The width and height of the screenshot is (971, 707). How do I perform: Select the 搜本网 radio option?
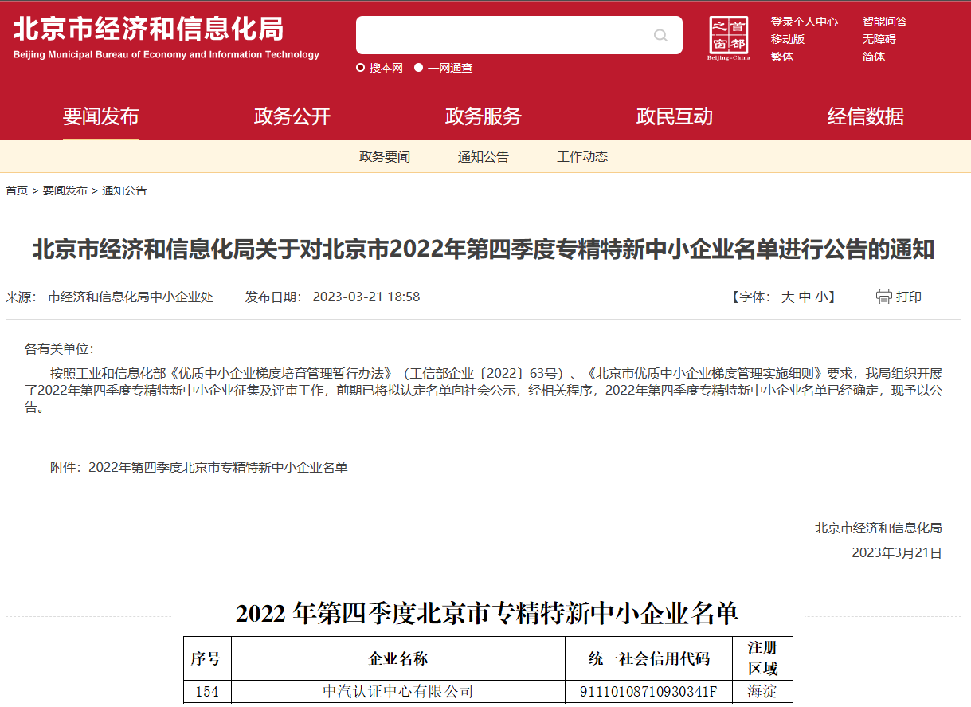click(x=361, y=68)
